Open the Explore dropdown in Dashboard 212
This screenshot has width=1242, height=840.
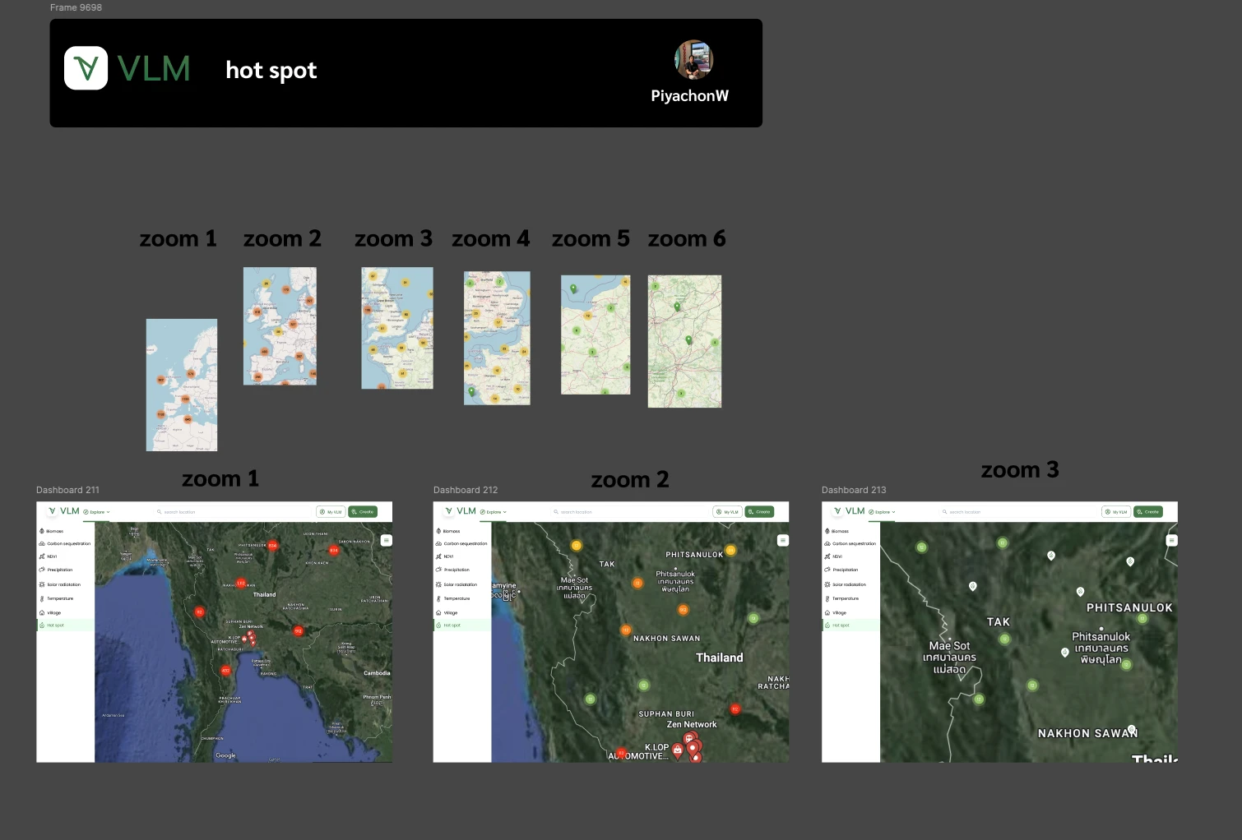493,512
